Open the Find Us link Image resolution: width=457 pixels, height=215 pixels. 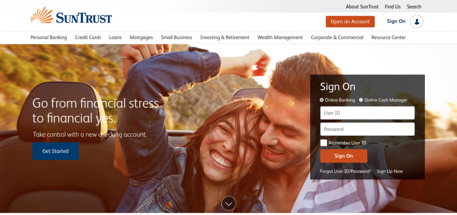(393, 7)
